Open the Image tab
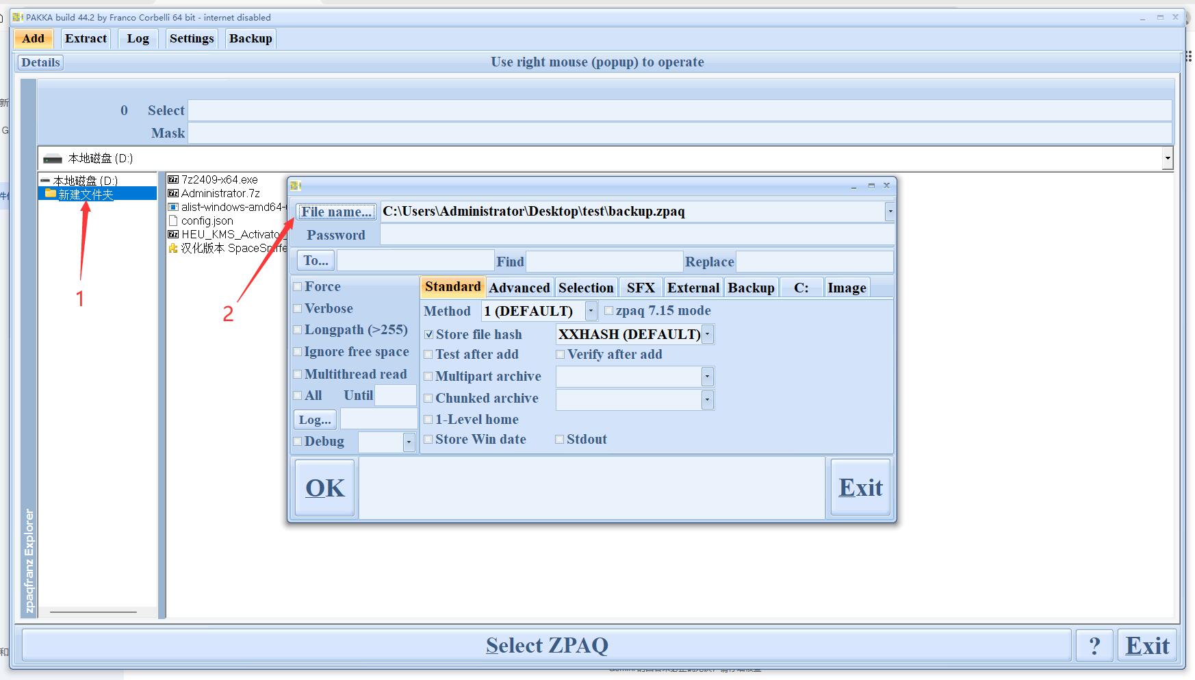Screen dimensions: 1195x680 coord(847,288)
